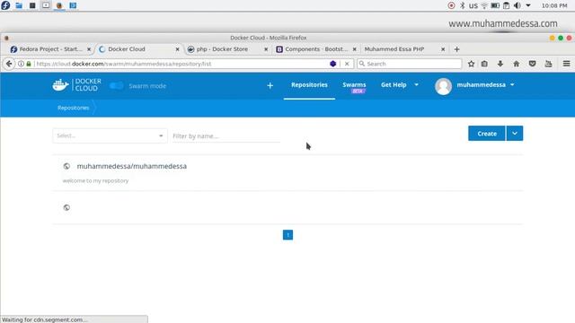Expand the system tray arrow

point(528,5)
